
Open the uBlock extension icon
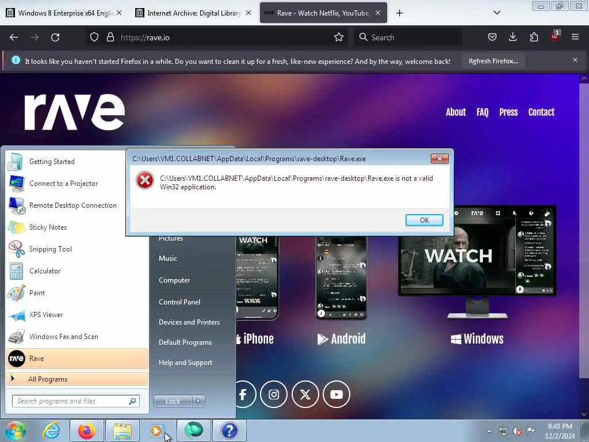(555, 36)
